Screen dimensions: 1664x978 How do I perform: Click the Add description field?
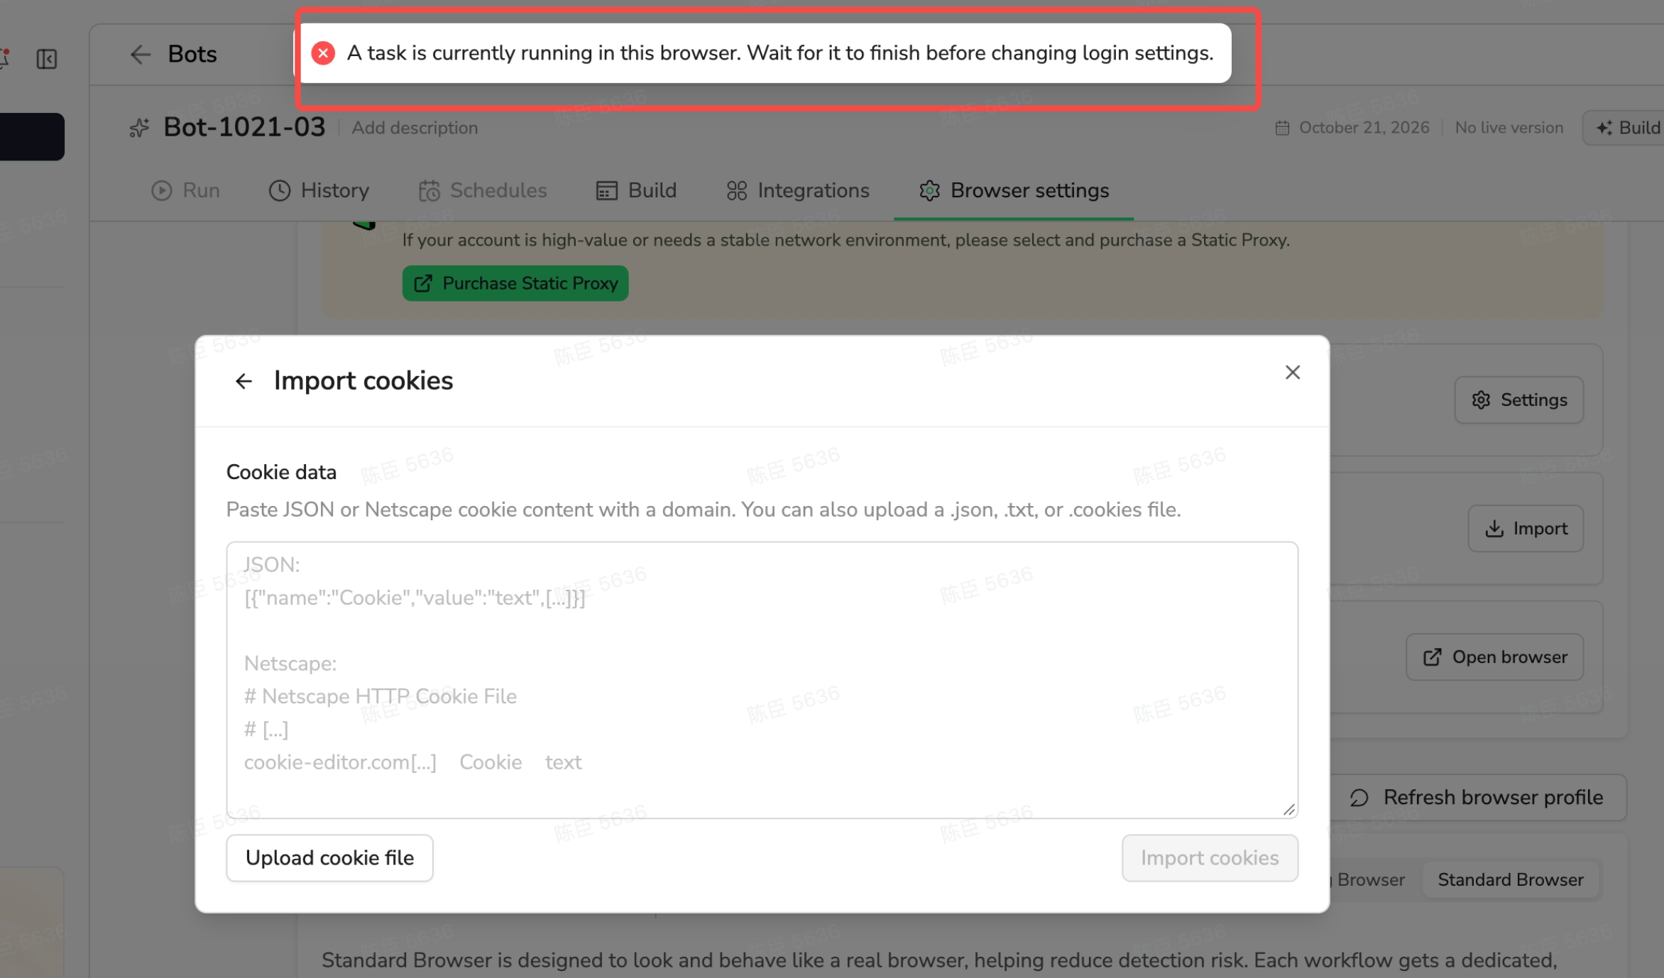click(x=415, y=128)
